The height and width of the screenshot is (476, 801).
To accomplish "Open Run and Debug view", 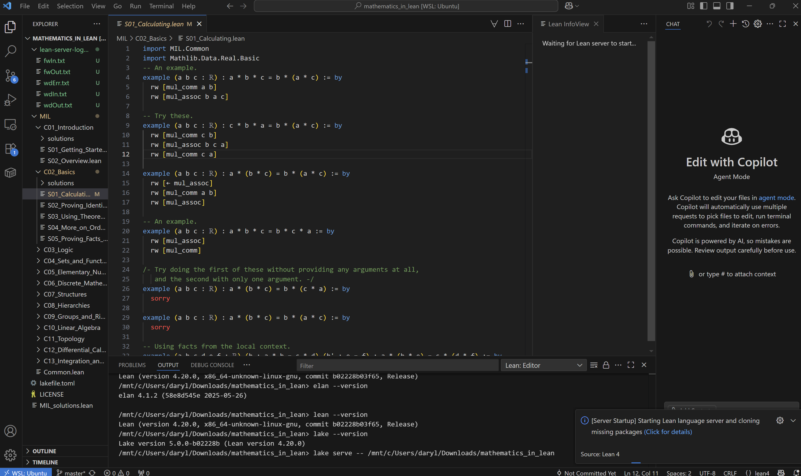I will (x=10, y=100).
